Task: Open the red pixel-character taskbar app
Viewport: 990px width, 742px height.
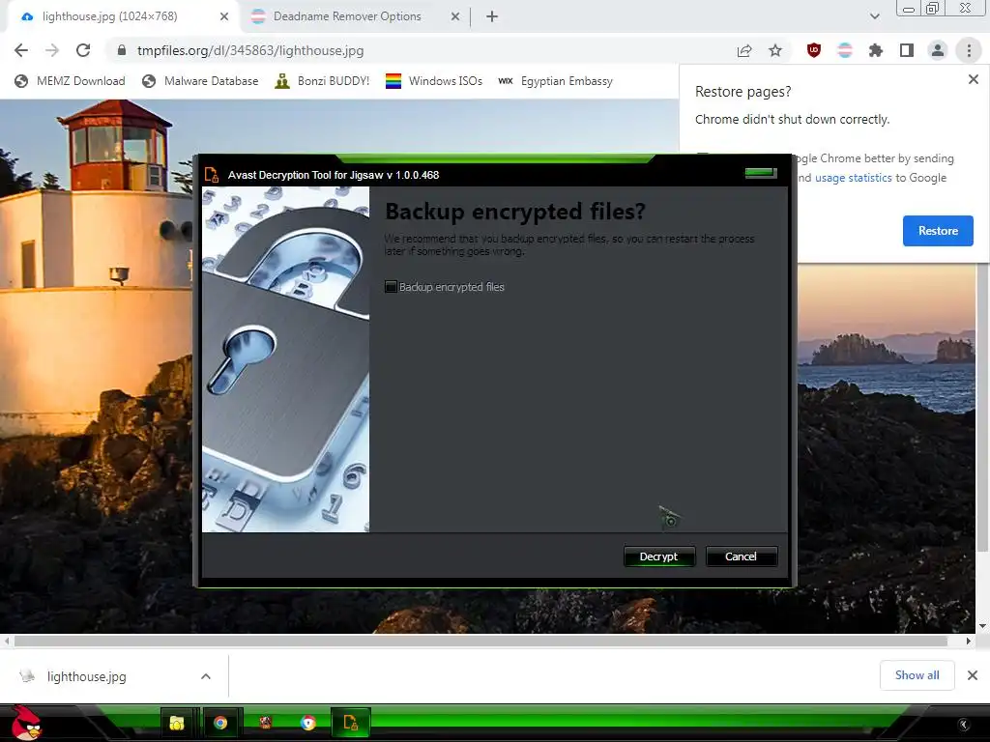Action: 265,723
